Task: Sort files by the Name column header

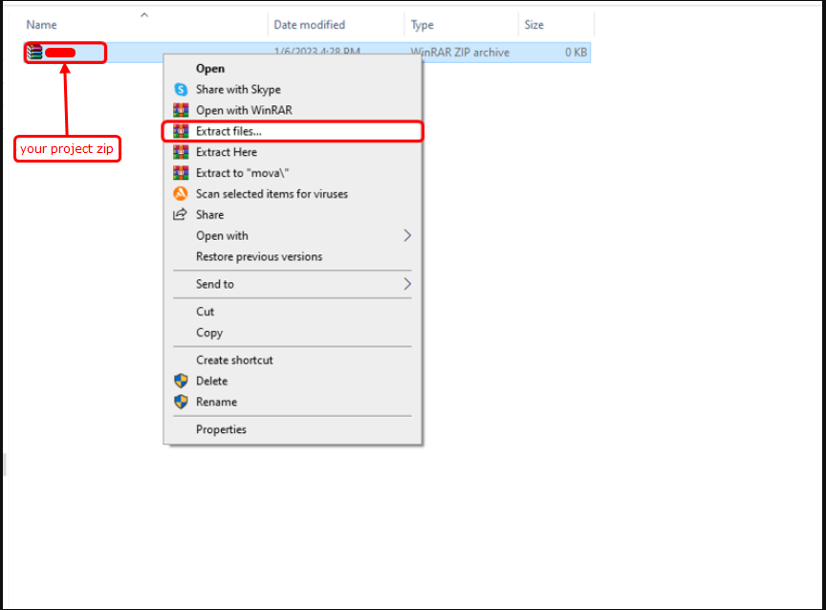Action: 42,25
